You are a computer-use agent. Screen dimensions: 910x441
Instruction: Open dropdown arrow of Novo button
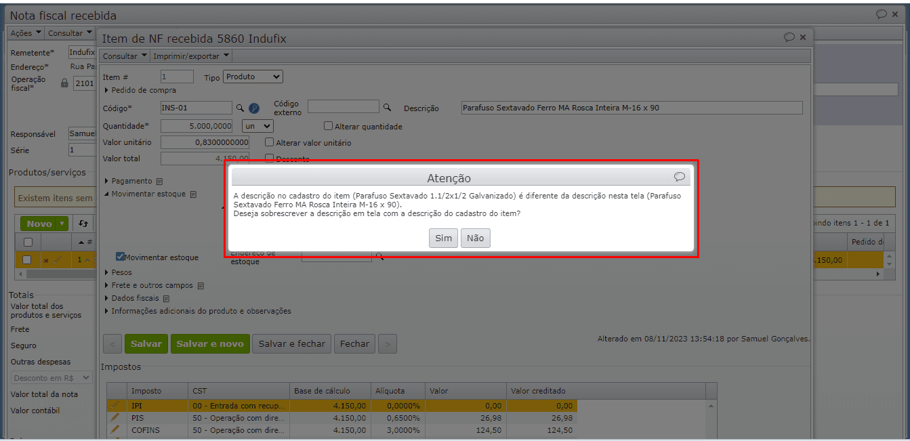(63, 224)
